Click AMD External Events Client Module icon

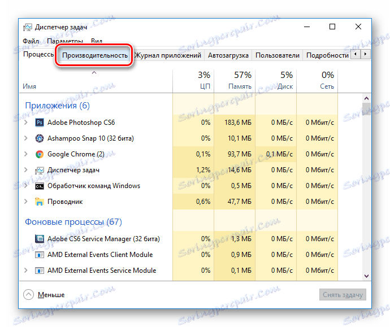coord(40,255)
